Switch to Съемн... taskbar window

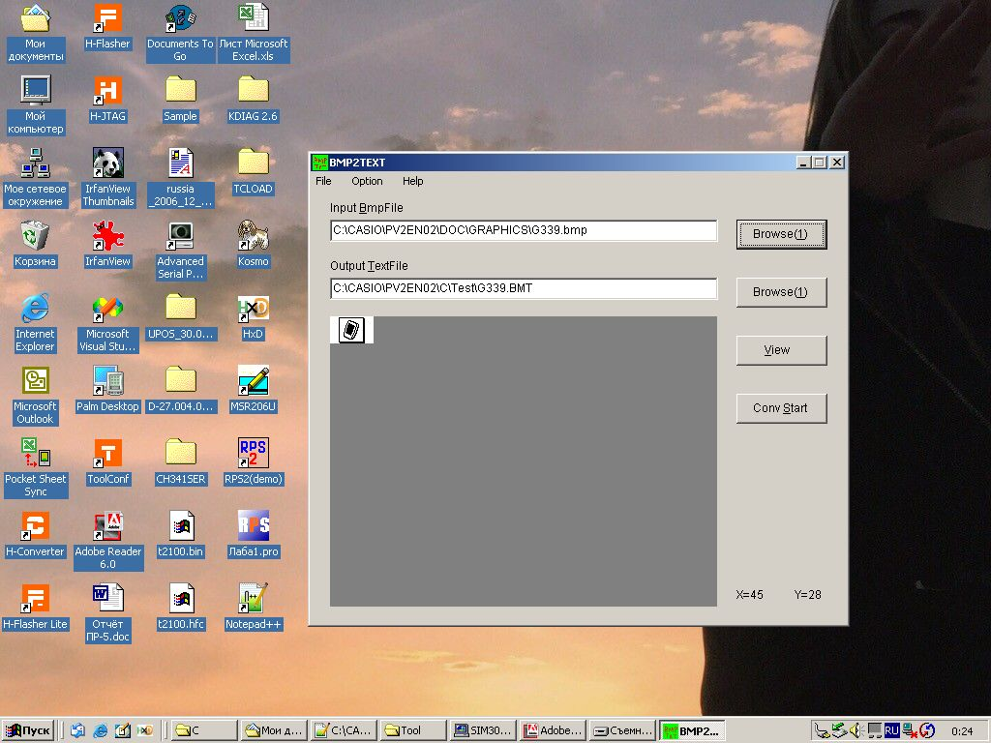[622, 731]
